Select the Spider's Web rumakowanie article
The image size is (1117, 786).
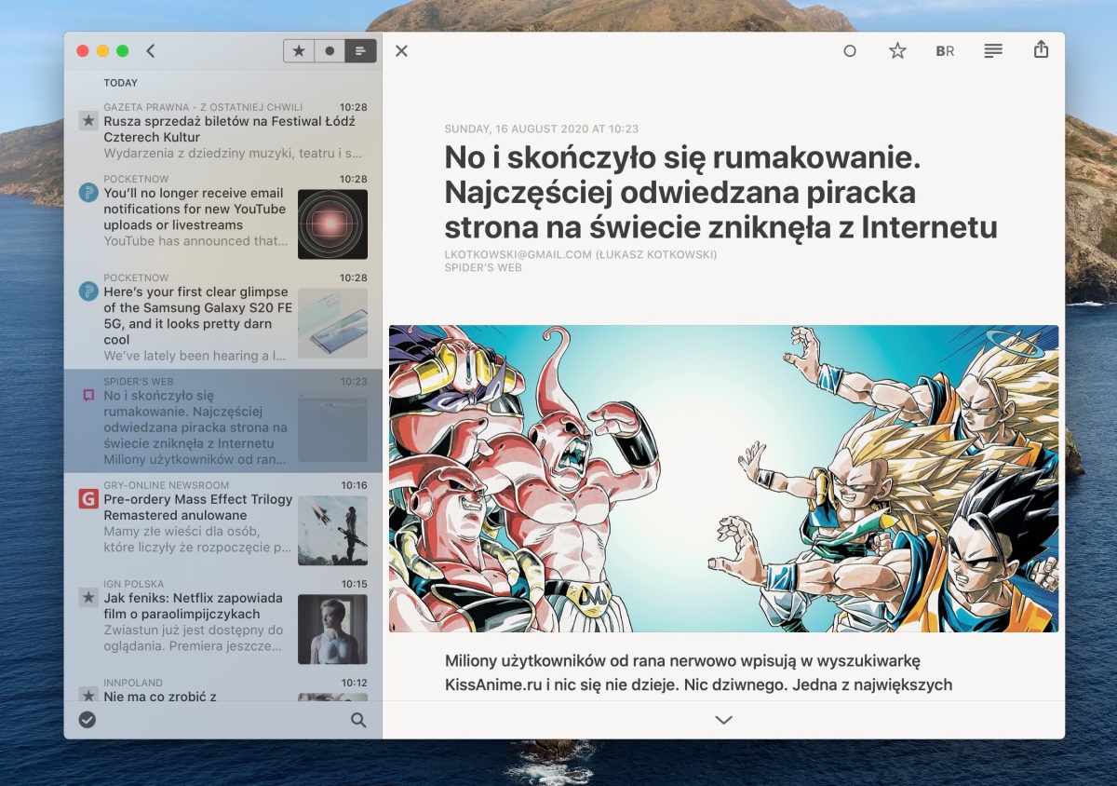tap(223, 421)
